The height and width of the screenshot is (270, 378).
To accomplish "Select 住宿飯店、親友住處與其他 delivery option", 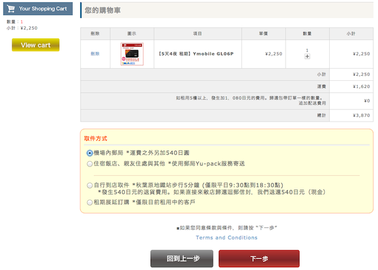I will [90, 164].
